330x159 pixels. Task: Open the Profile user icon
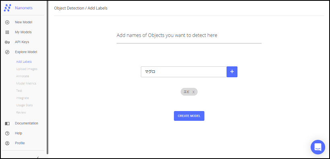click(7, 143)
